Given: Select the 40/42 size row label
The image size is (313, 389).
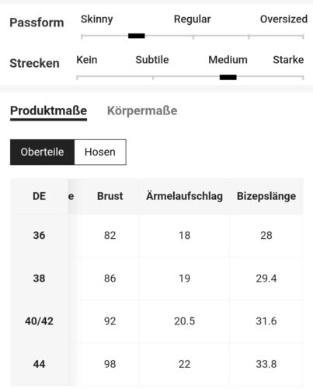Looking at the screenshot, I should coord(39,321).
